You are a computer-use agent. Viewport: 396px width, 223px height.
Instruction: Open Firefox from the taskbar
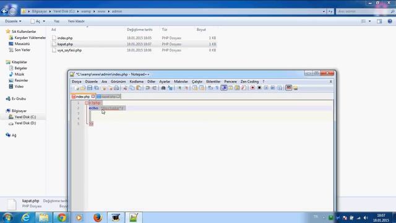(98, 217)
